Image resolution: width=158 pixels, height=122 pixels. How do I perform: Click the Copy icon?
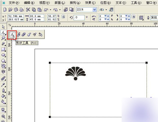(x=34, y=10)
